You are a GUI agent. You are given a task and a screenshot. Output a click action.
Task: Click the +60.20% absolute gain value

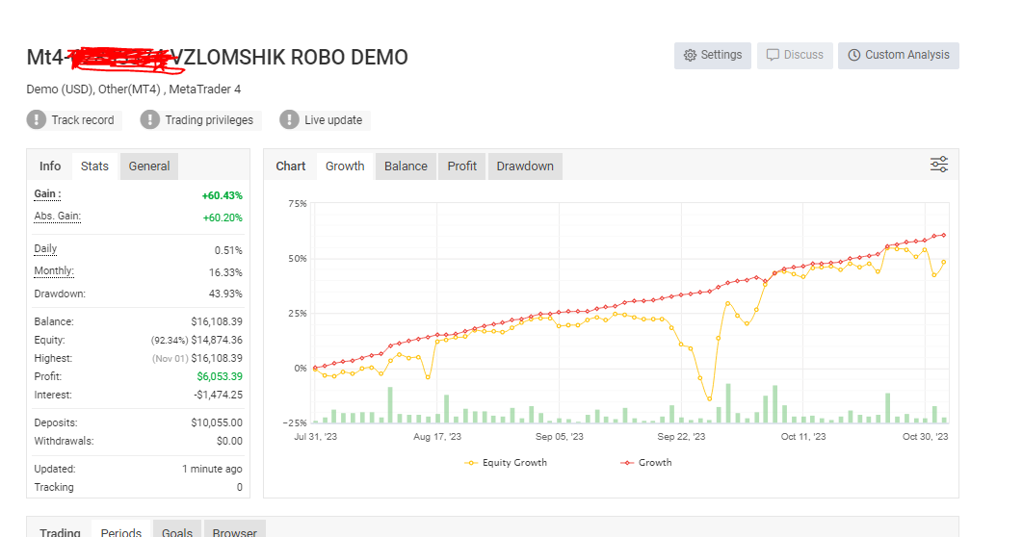click(x=223, y=217)
